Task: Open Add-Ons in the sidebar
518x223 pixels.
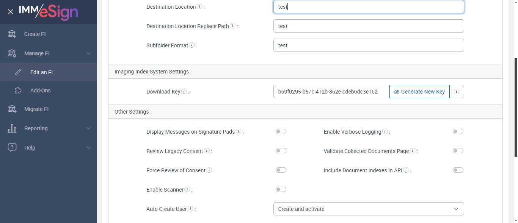Action: pyautogui.click(x=40, y=90)
